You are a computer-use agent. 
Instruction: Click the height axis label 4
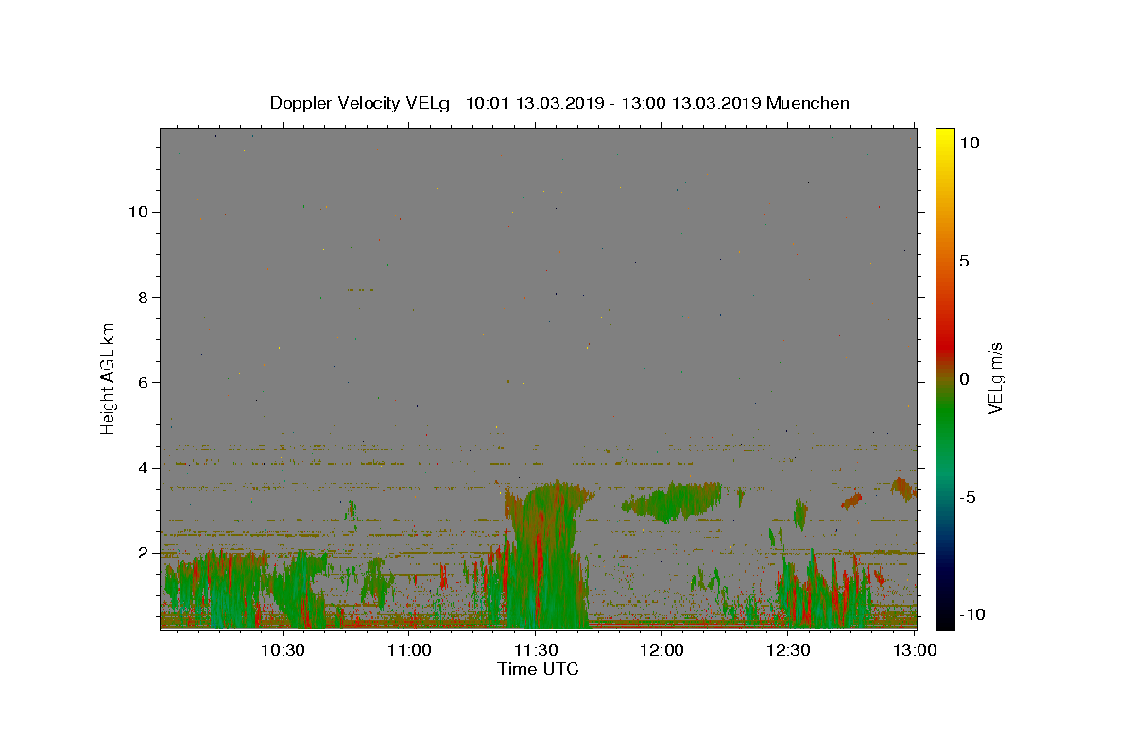[x=145, y=468]
